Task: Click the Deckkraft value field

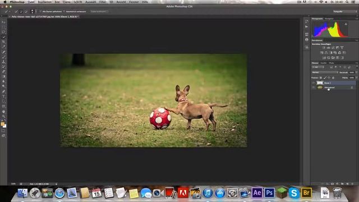Action: pos(352,72)
